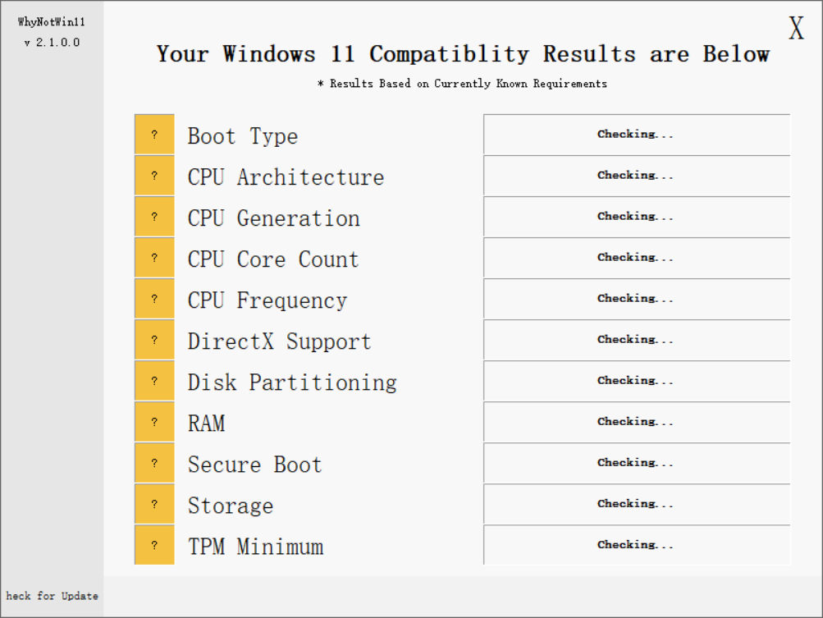823x618 pixels.
Task: Open help details for the RAM requirement
Action: tap(154, 421)
